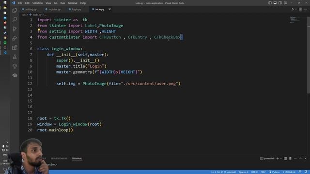Image resolution: width=310 pixels, height=174 pixels.
Task: Switch to the DEBUG CONSOLE panel tab
Action: 59,159
